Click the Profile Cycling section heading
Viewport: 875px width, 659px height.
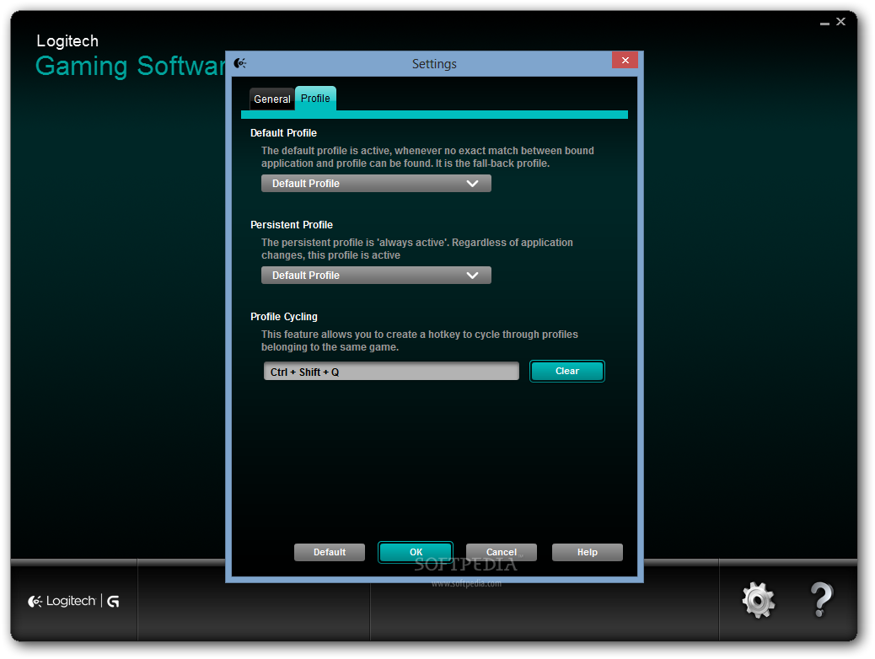click(x=283, y=317)
